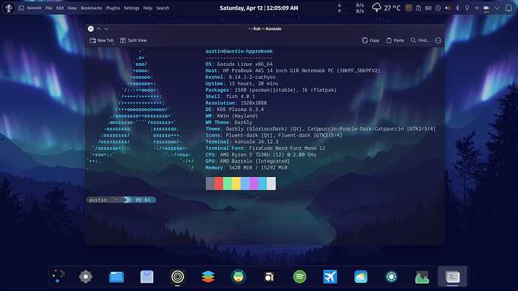Open the shopping bag software store in dock

pyautogui.click(x=146, y=277)
